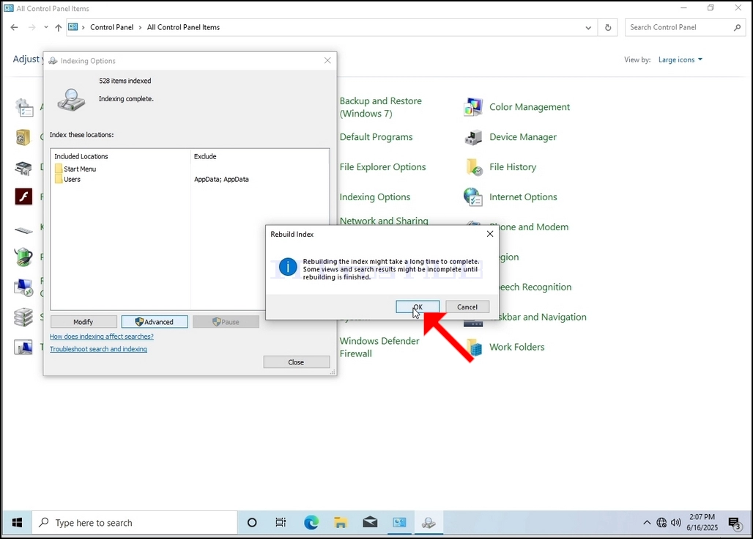The height and width of the screenshot is (539, 753).
Task: Open Indexing Options in Control Panel
Action: (x=375, y=197)
